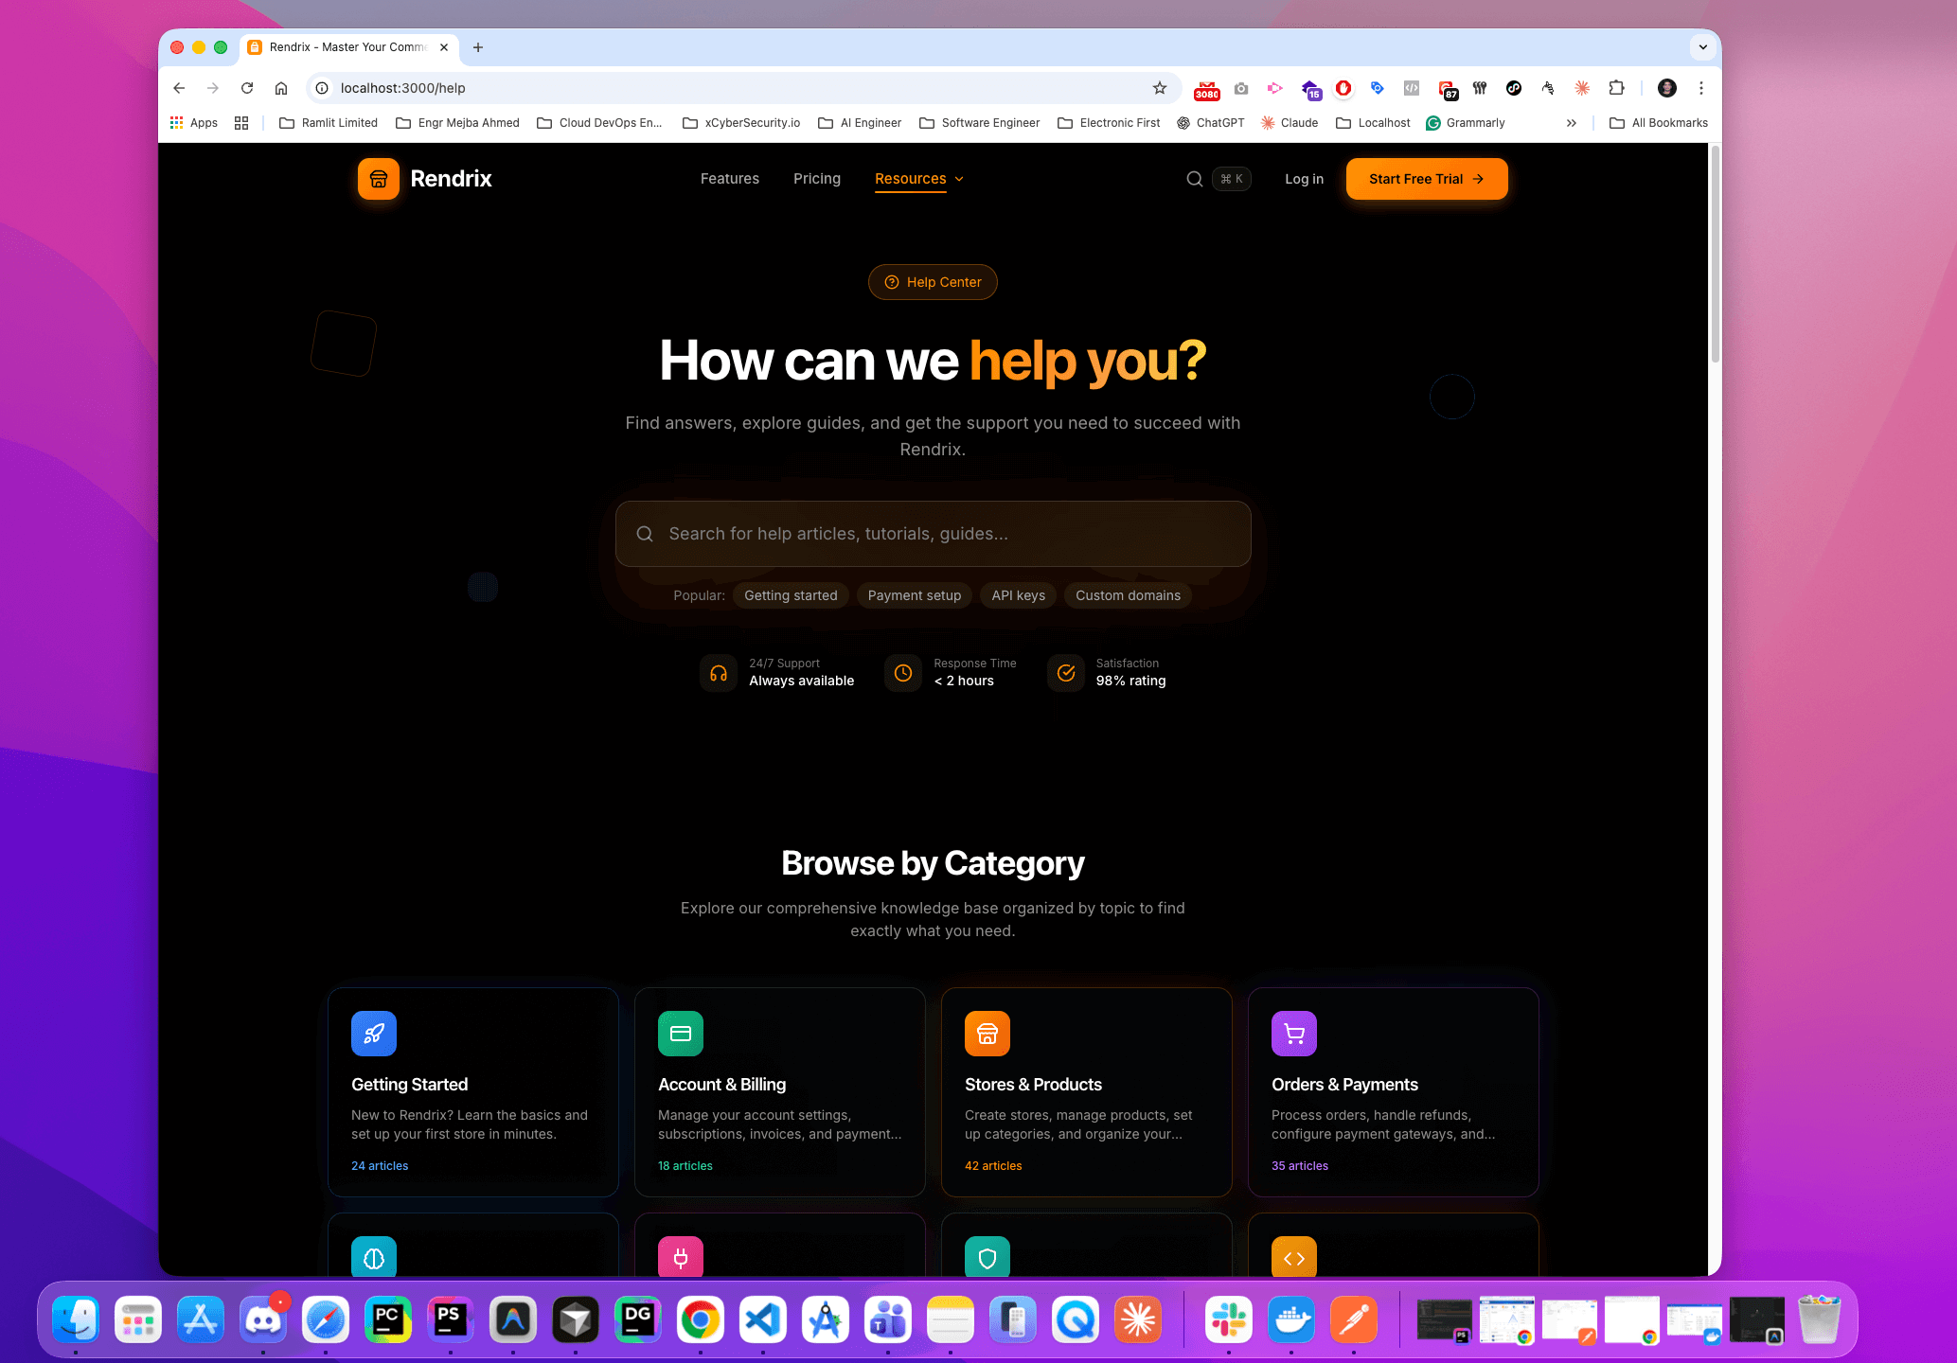Open search using the magnifier icon
Screen dimensions: 1957x1363
1194,179
